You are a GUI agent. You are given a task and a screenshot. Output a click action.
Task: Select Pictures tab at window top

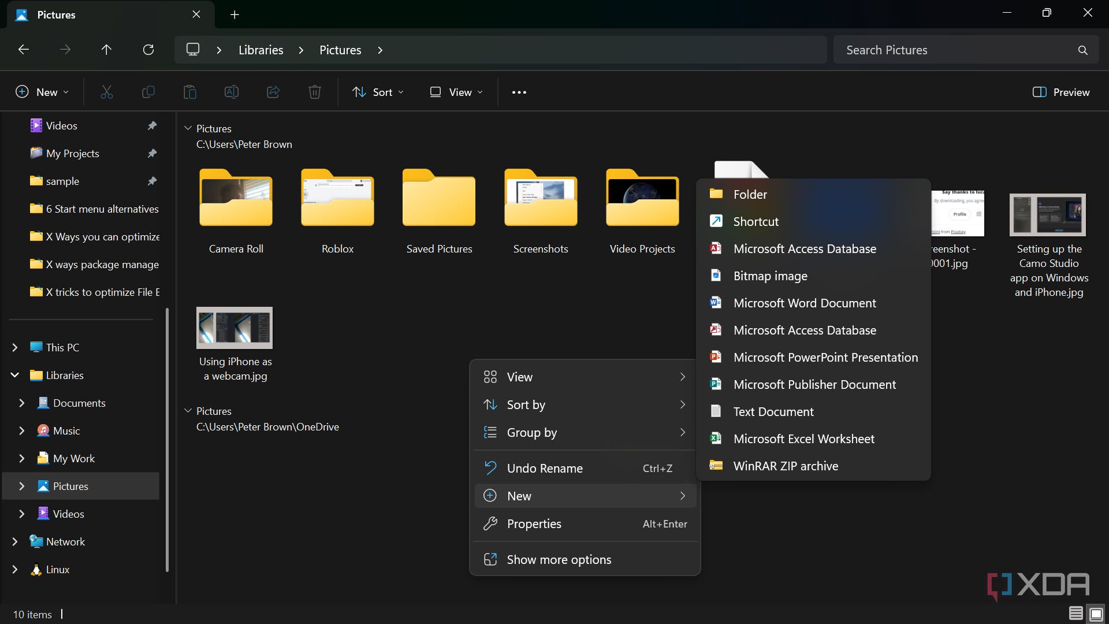(110, 14)
